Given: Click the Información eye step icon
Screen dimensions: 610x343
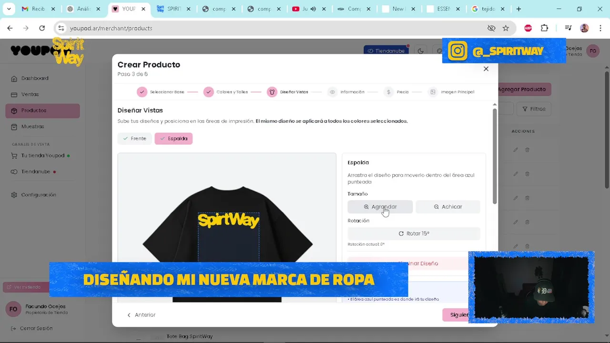Looking at the screenshot, I should pyautogui.click(x=332, y=92).
